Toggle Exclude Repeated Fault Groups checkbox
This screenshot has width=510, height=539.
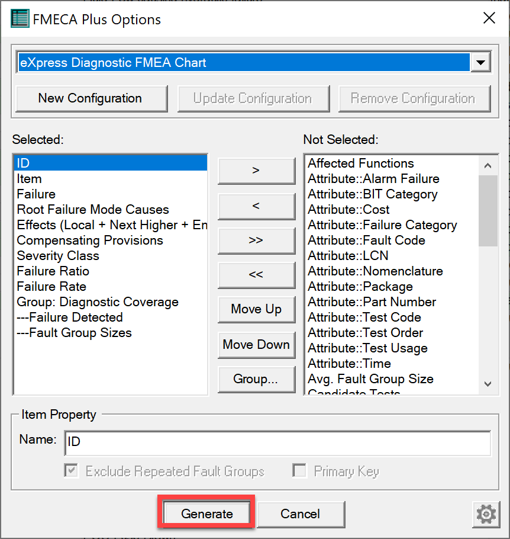[x=71, y=470]
